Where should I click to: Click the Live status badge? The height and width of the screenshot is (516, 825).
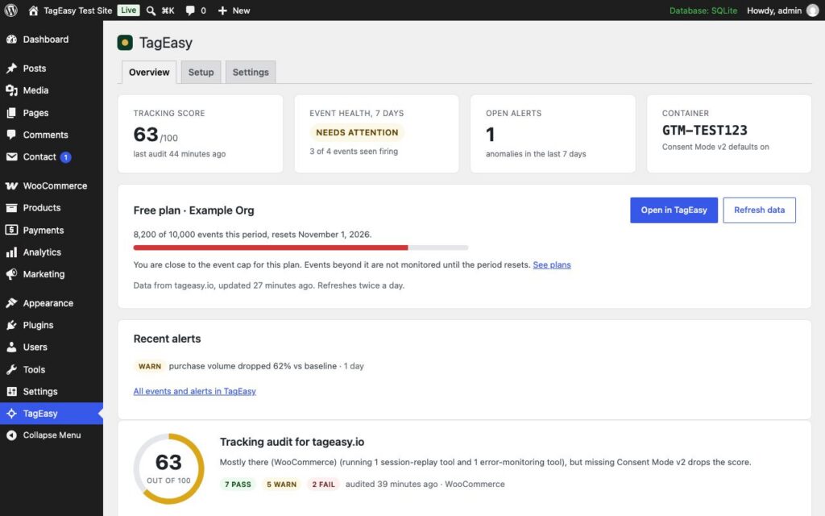click(128, 10)
